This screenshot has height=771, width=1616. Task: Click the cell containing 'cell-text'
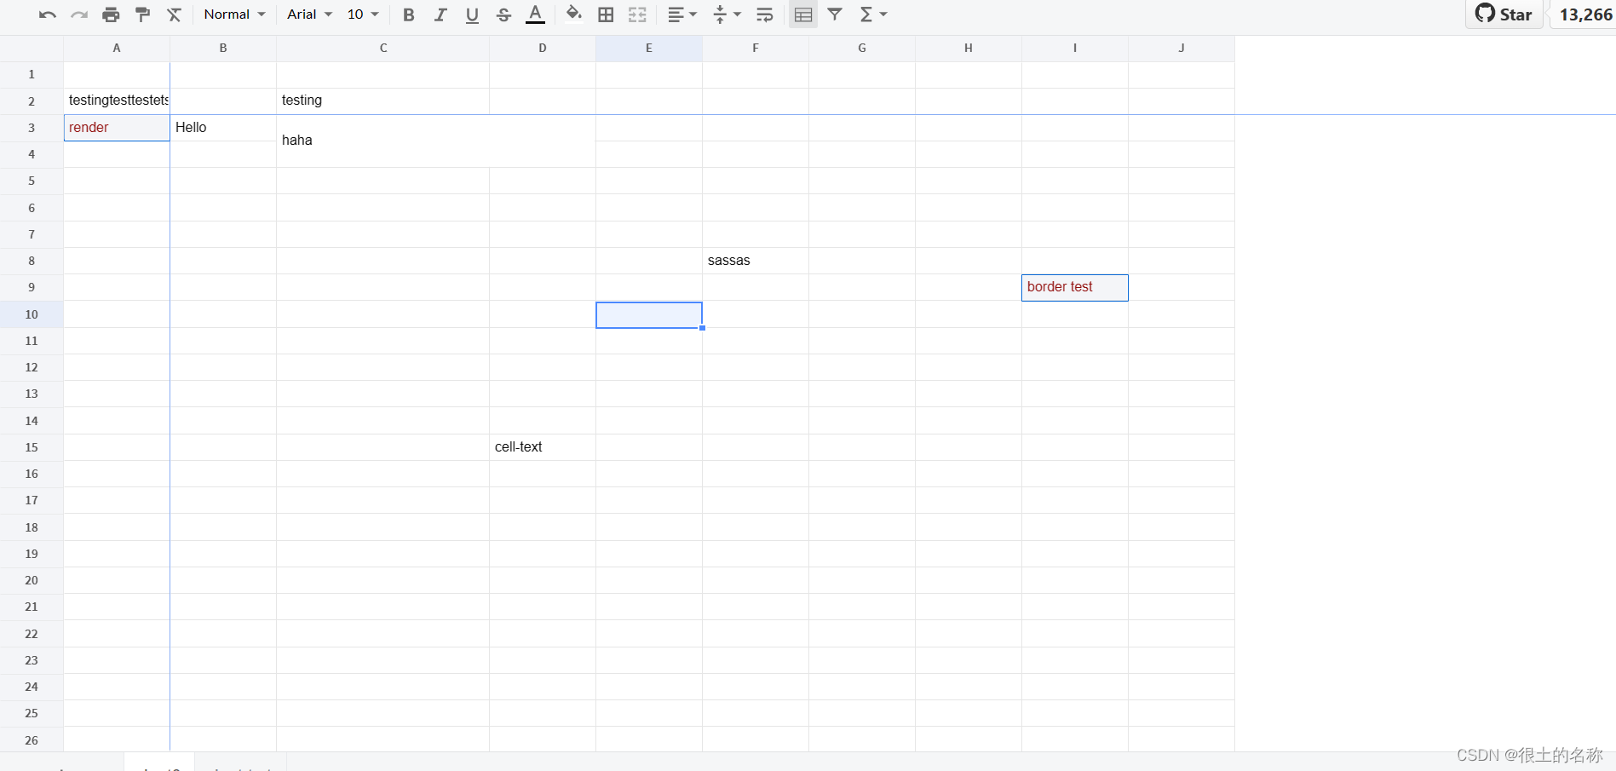(543, 447)
